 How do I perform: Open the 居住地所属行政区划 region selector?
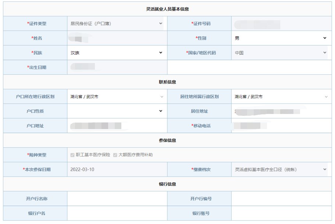281,97
